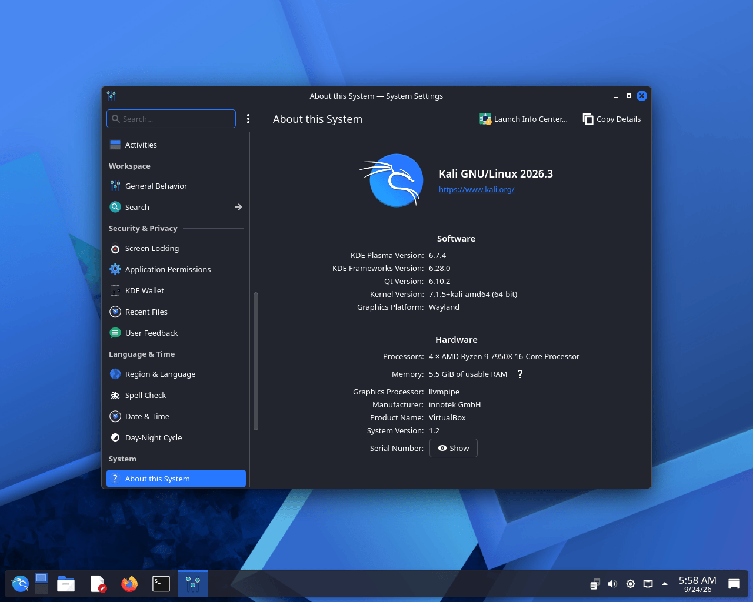Copy system details to clipboard
The image size is (753, 602).
point(612,119)
